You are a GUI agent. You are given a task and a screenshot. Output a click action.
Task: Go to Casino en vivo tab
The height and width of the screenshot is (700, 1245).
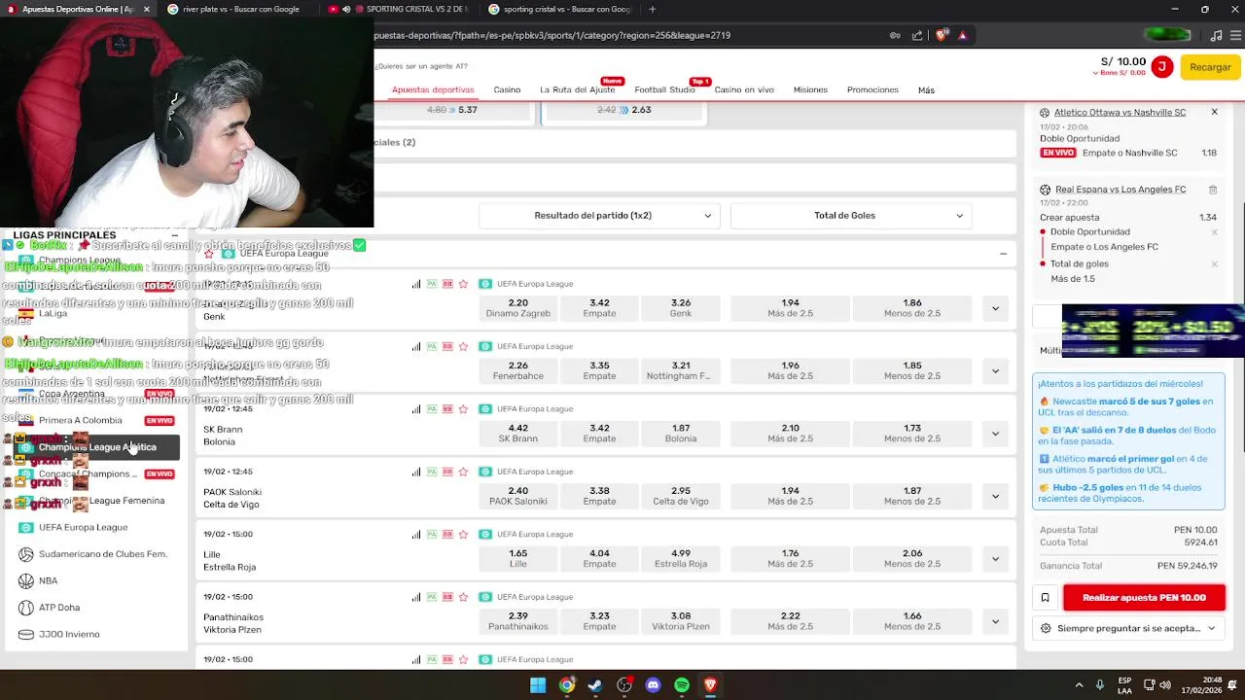point(744,89)
